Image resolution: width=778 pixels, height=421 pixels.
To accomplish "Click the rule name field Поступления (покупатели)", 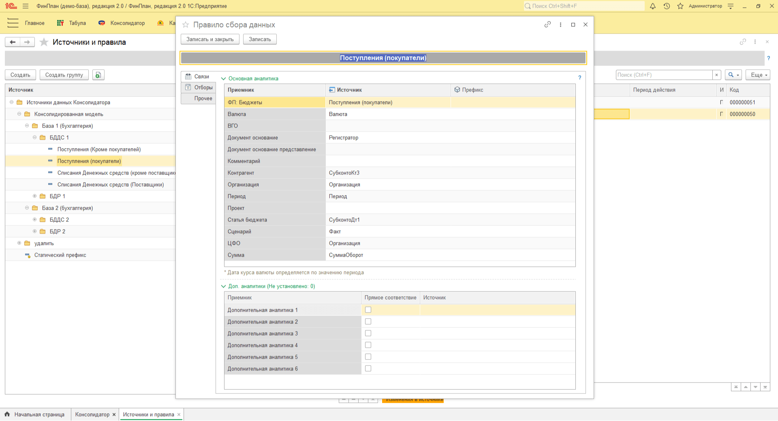I will click(383, 58).
